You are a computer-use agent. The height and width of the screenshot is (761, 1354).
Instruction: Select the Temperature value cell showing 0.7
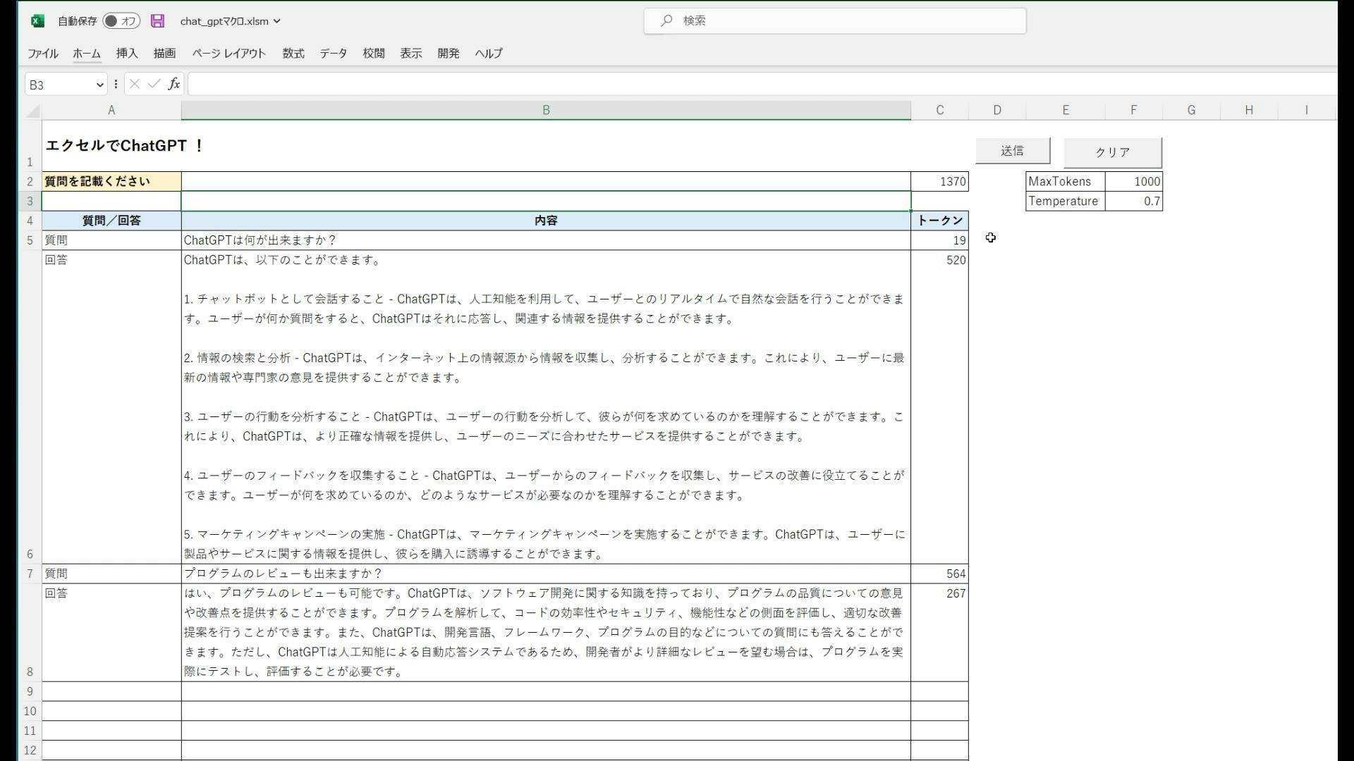(1134, 201)
